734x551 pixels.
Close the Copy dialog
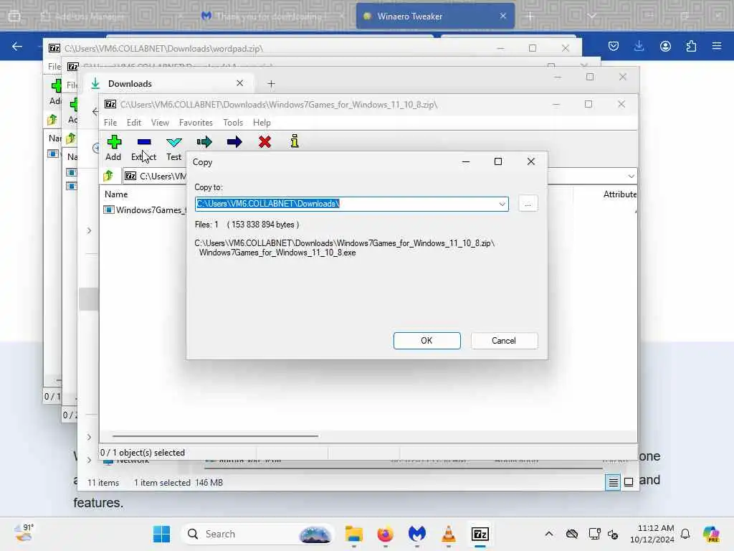531,161
